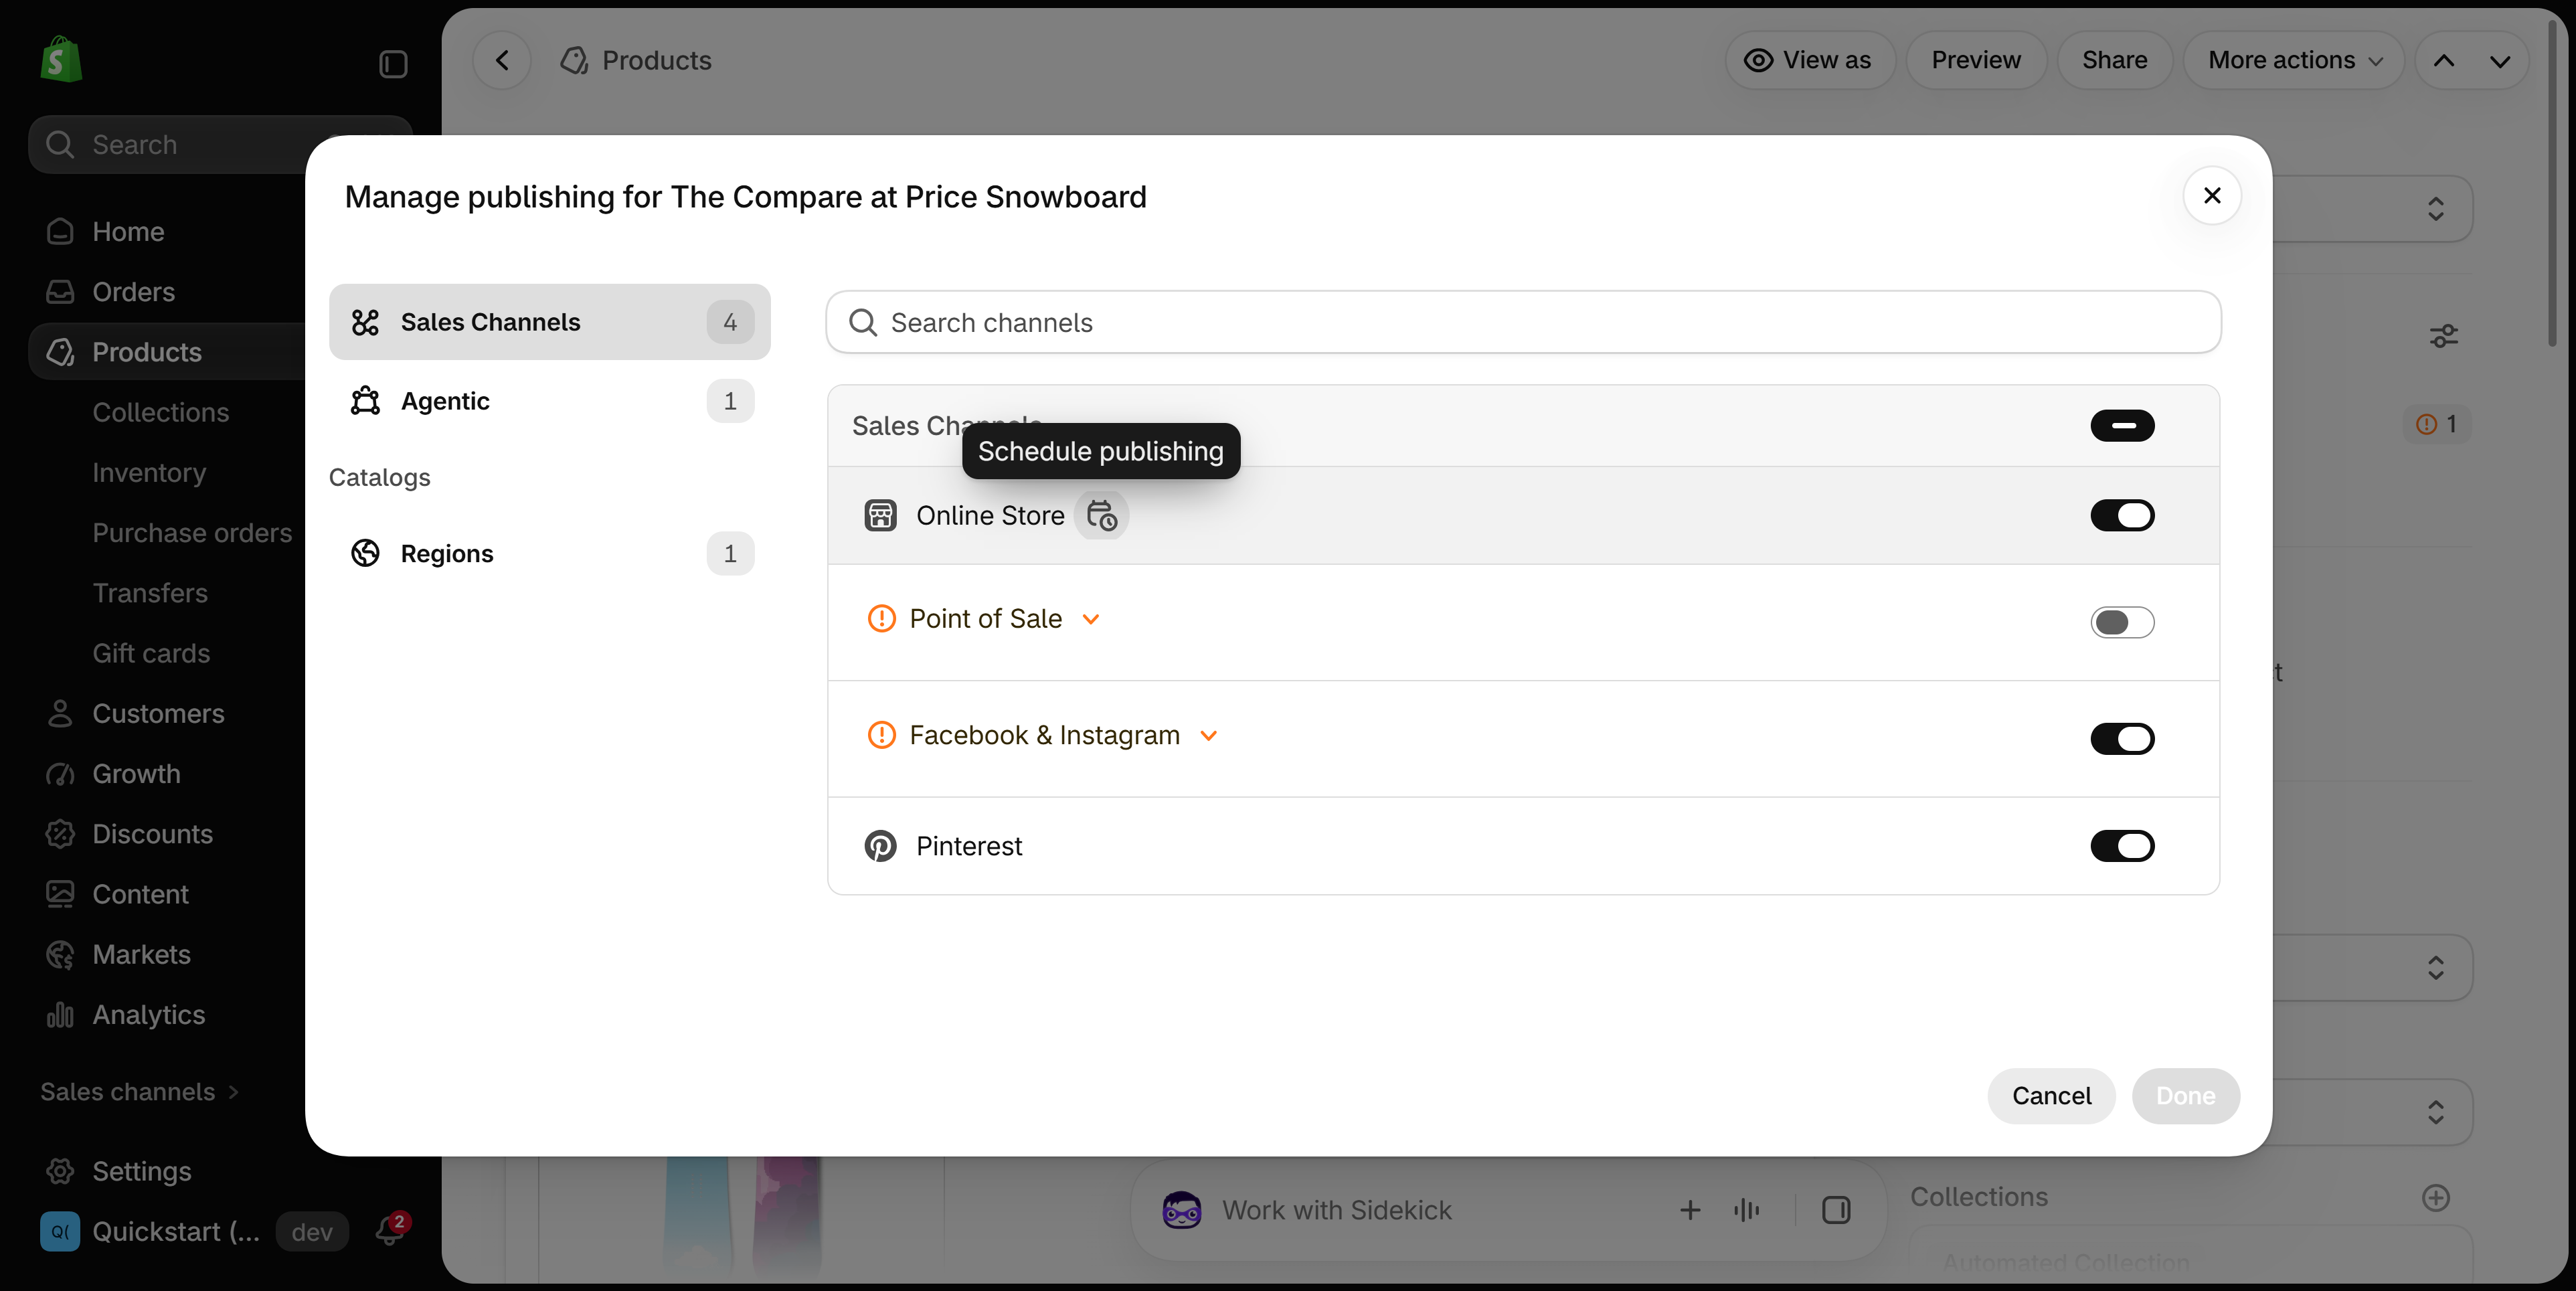Expand Facebook & Instagram chevron
Viewport: 2576px width, 1291px height.
(1208, 735)
